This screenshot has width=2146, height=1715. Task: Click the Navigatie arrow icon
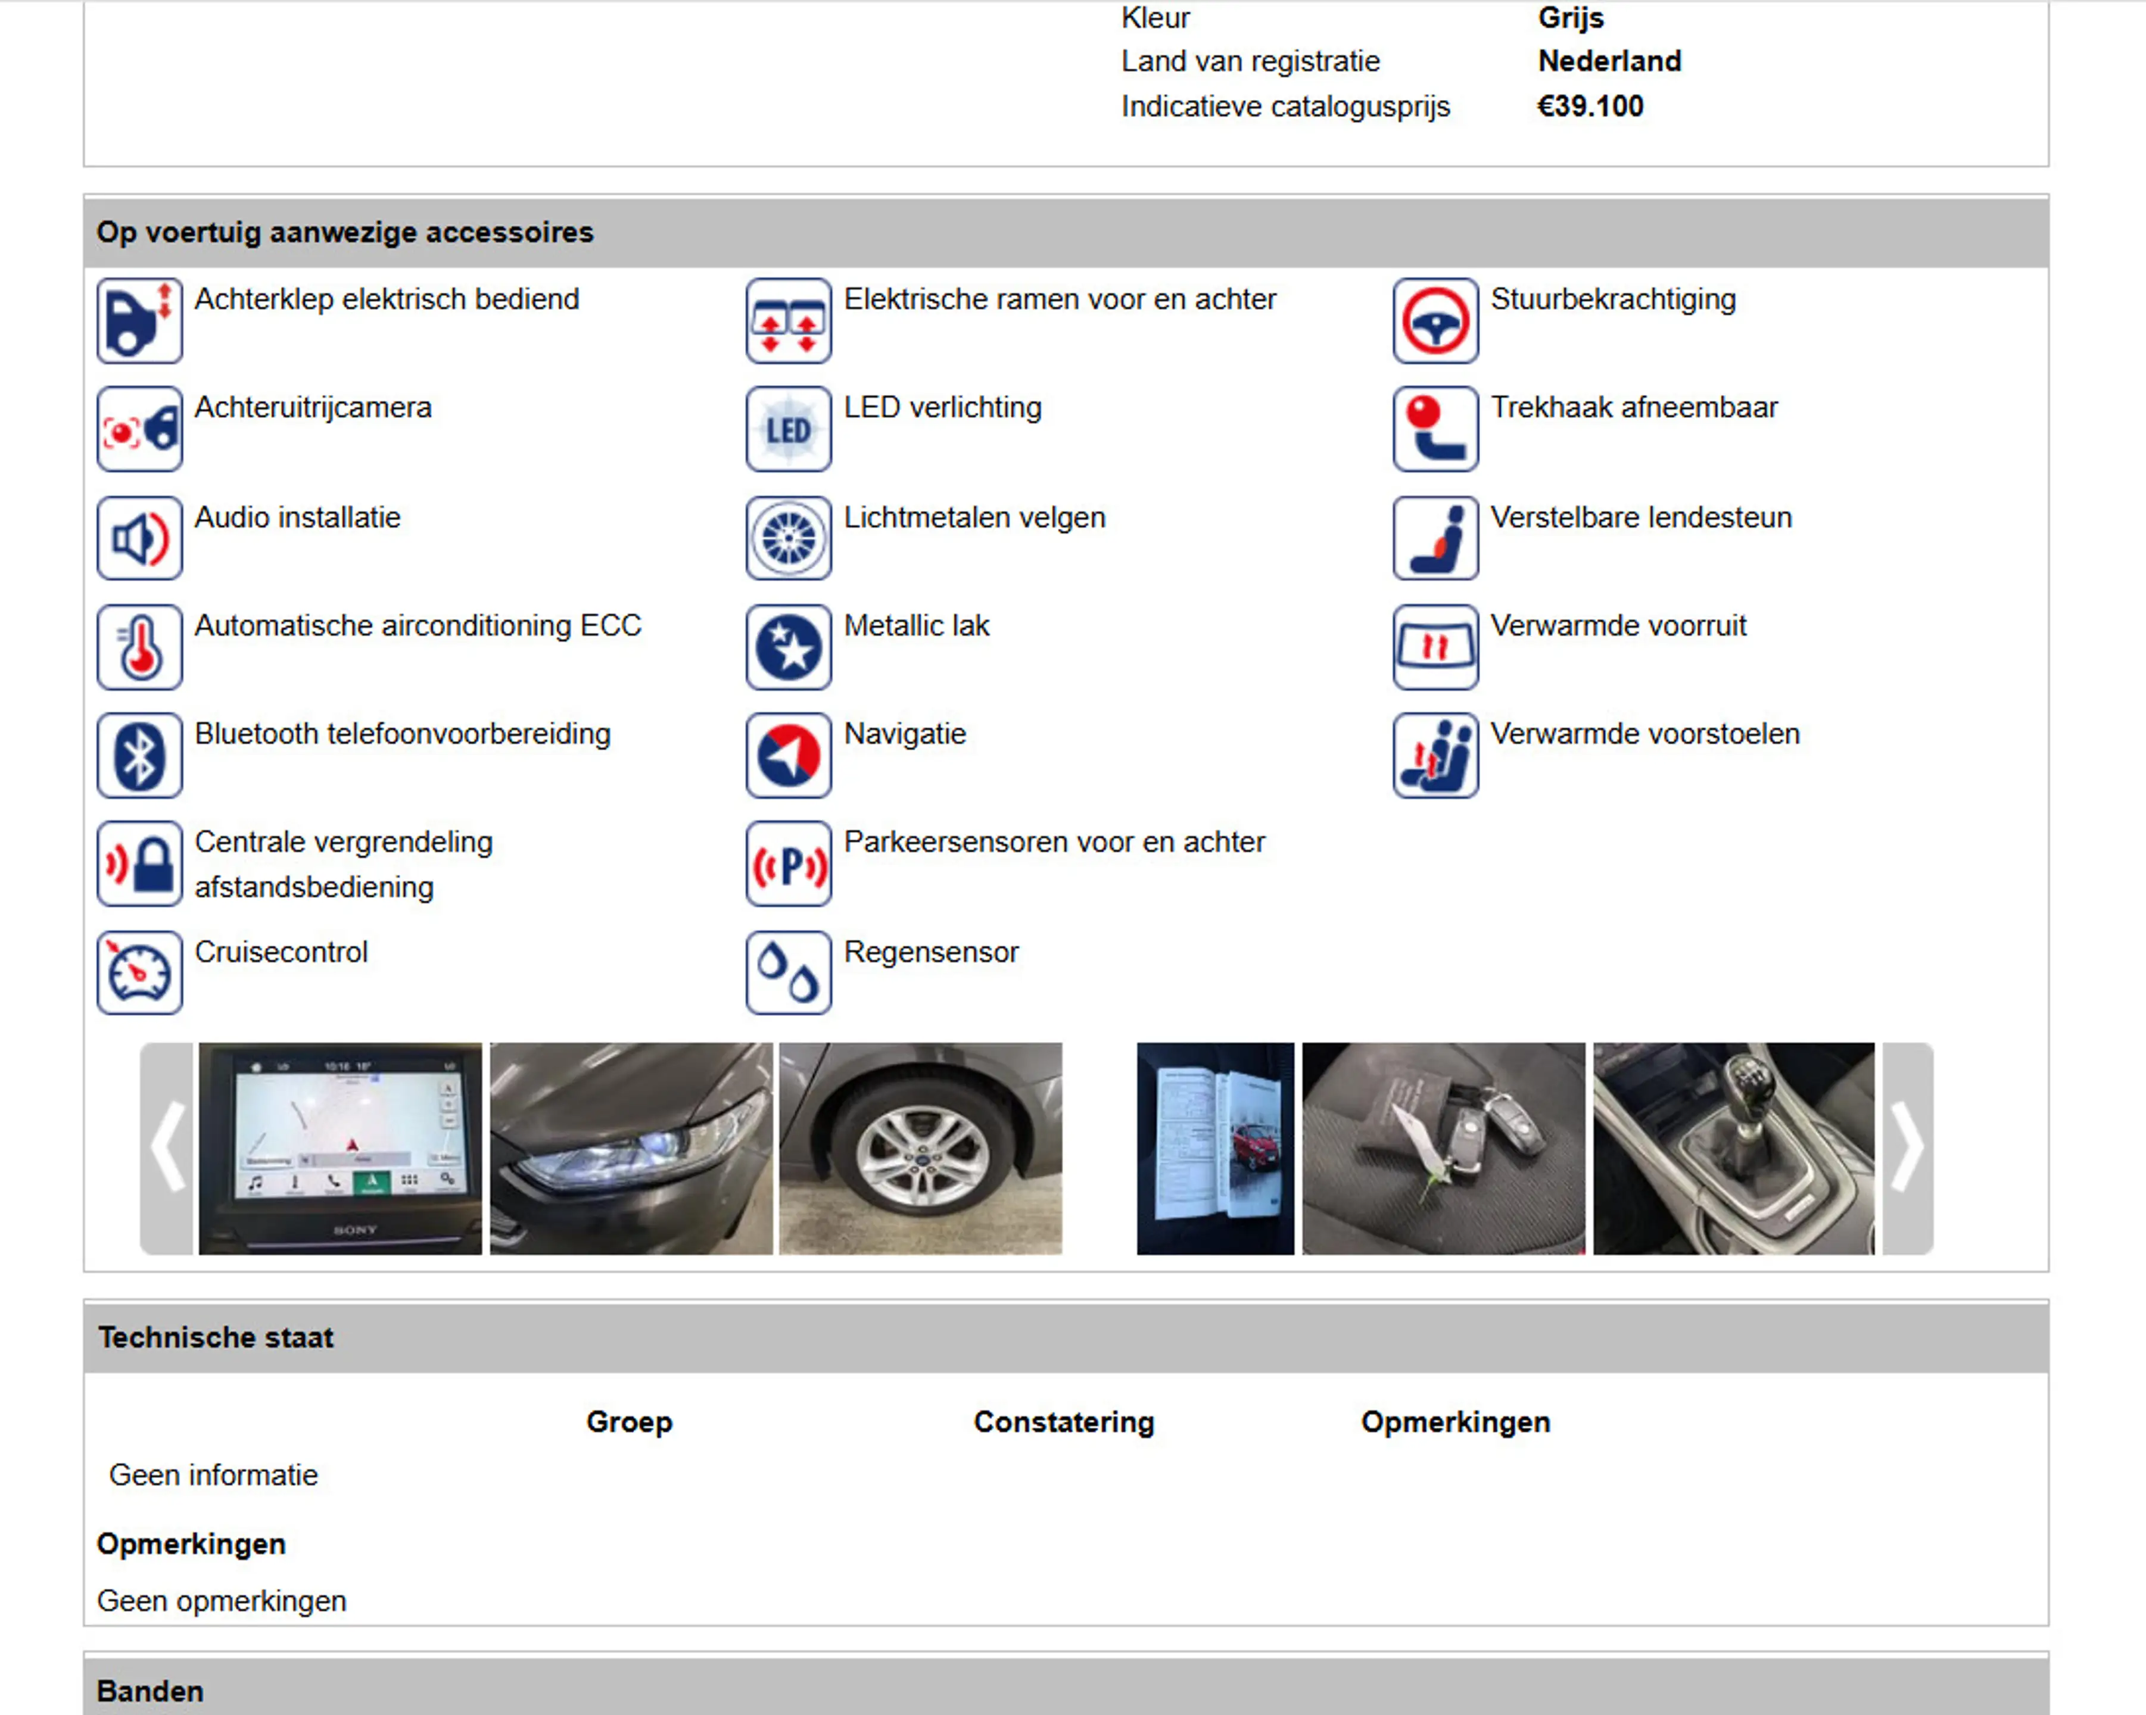(x=789, y=756)
